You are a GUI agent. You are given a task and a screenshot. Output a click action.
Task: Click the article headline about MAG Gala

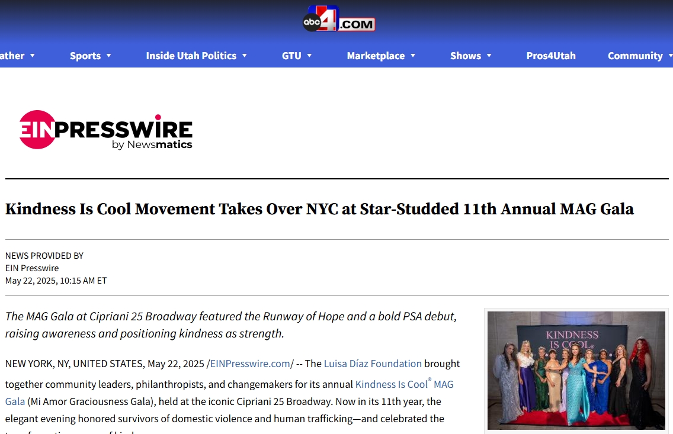click(319, 209)
